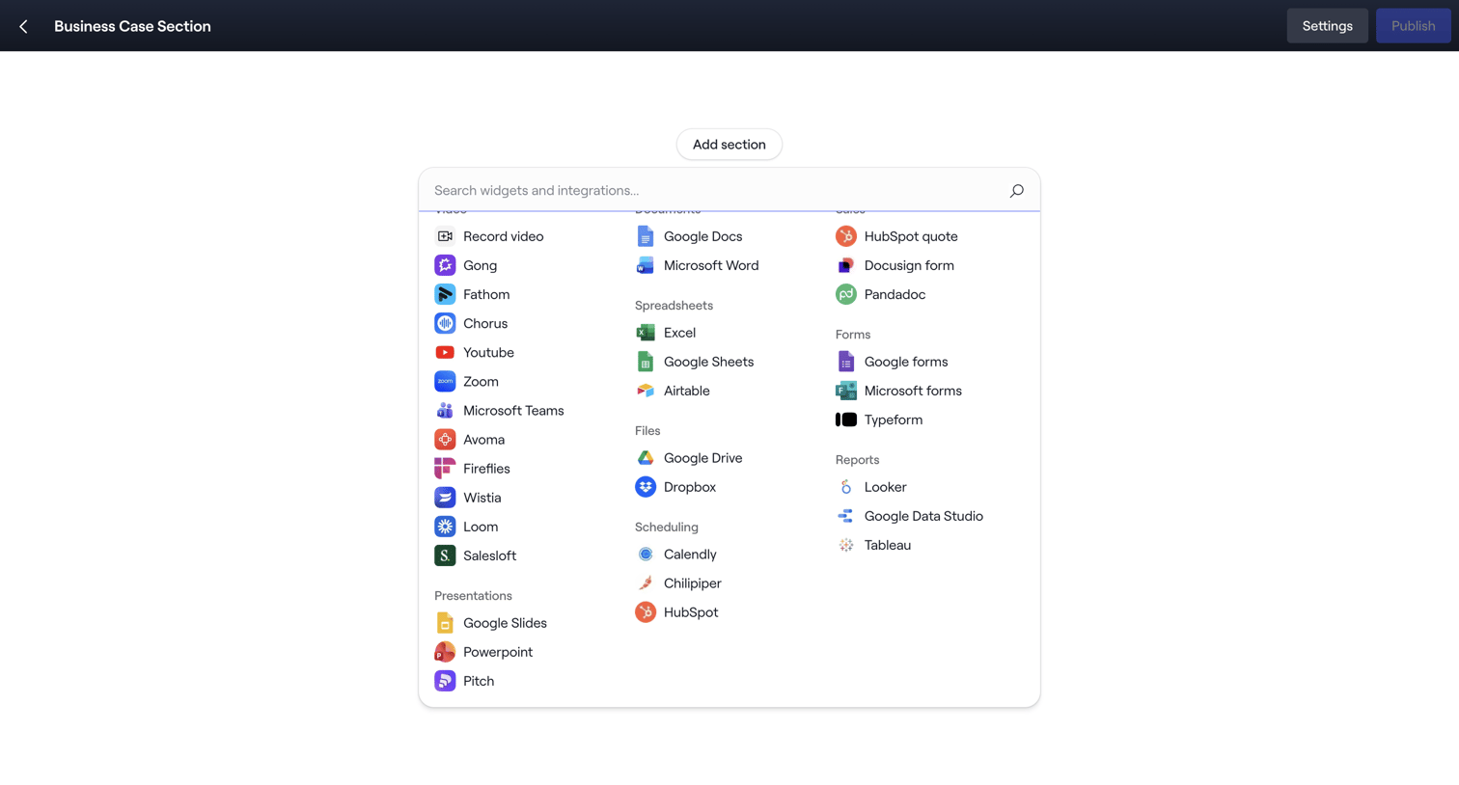The width and height of the screenshot is (1459, 785).
Task: Click the Youtube icon
Action: coord(445,352)
